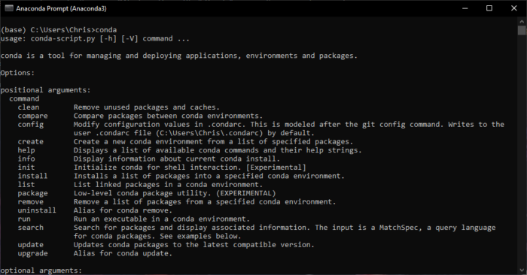Click the 'positional arguments:' heading
Screen dimensions: 527x275
[x=45, y=90]
